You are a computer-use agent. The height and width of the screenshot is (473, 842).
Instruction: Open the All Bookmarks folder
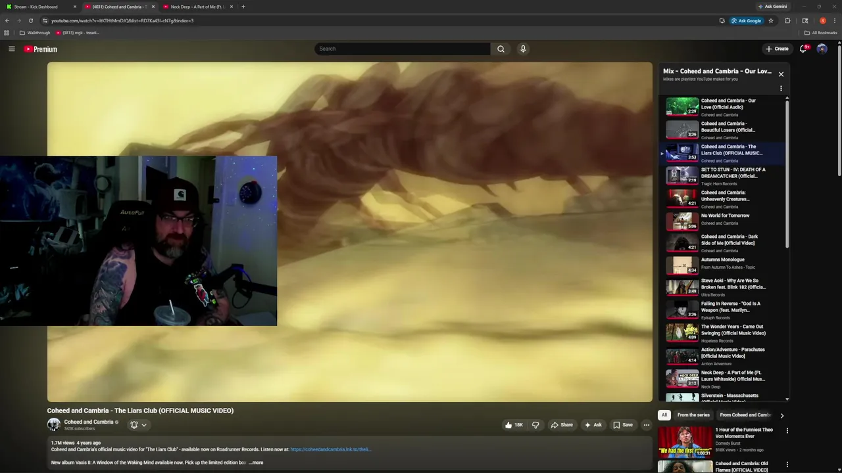click(x=821, y=33)
